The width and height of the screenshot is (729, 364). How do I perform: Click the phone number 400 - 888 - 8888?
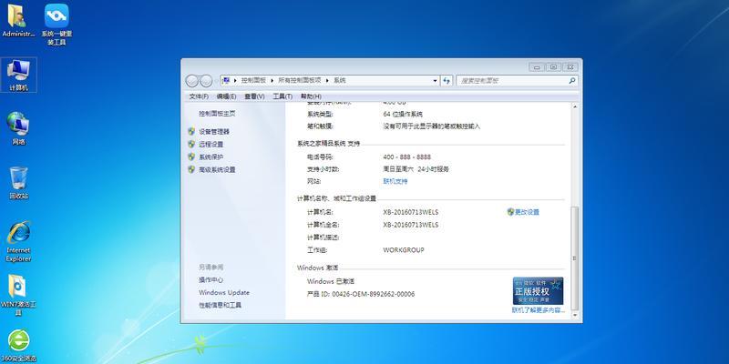(x=406, y=157)
